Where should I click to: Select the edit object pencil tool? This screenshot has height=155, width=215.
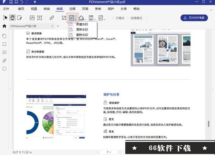[x=19, y=18]
